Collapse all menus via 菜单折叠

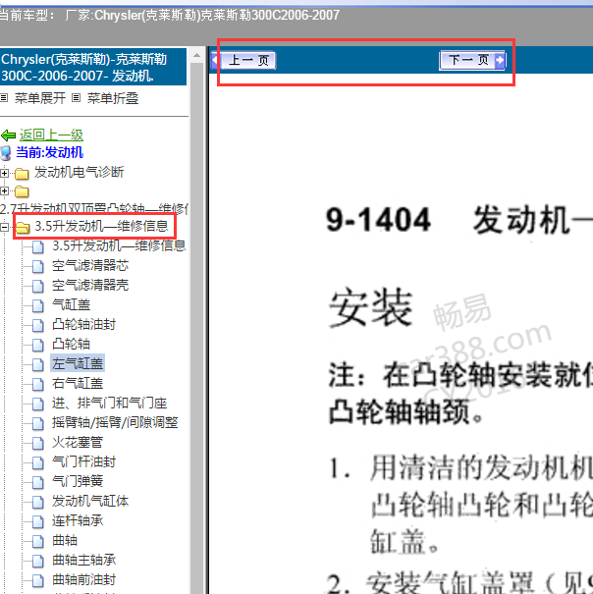click(113, 98)
